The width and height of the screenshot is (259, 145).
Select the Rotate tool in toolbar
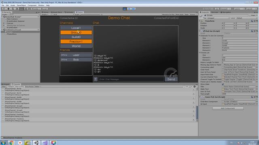(x=13, y=9)
